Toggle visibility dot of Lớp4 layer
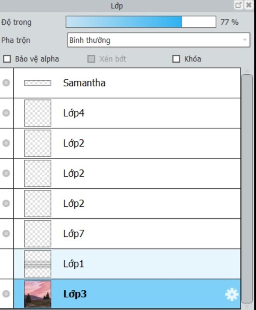Image resolution: width=256 pixels, height=310 pixels. pos(6,113)
